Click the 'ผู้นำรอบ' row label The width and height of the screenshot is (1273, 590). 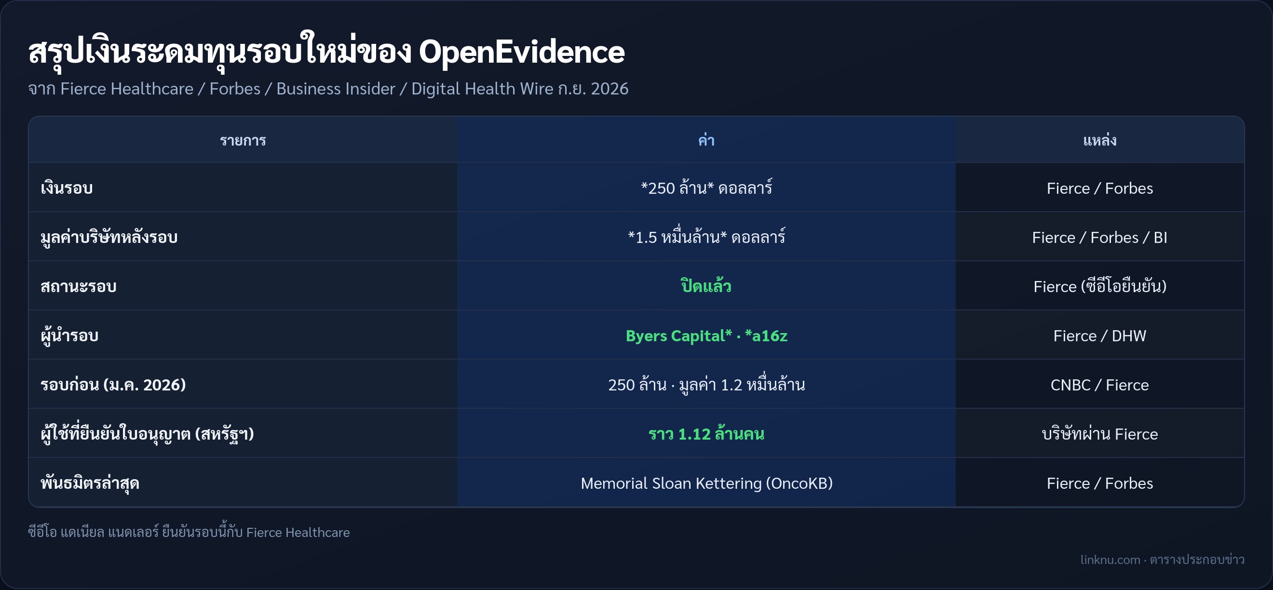[x=70, y=335]
